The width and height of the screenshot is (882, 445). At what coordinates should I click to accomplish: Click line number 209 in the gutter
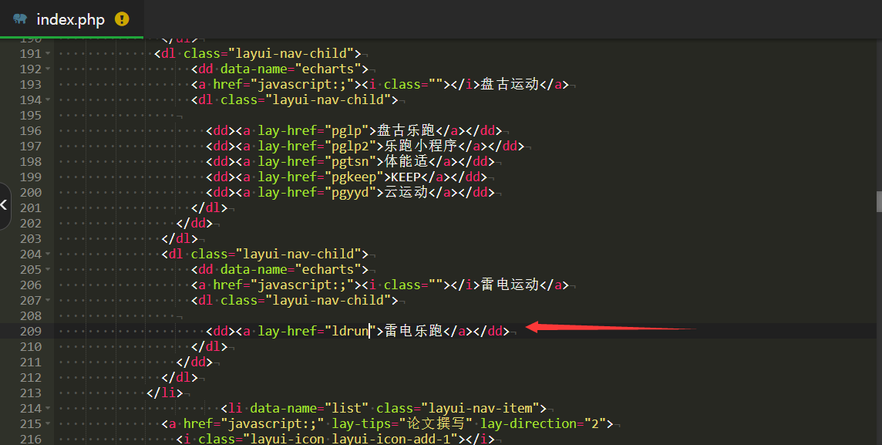(x=31, y=331)
